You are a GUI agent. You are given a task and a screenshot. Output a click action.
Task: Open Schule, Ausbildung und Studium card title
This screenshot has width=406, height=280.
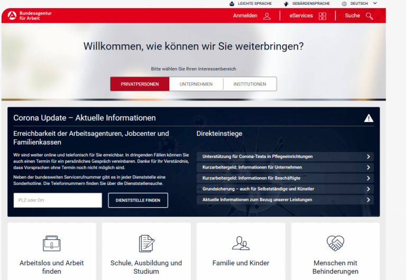point(146,267)
